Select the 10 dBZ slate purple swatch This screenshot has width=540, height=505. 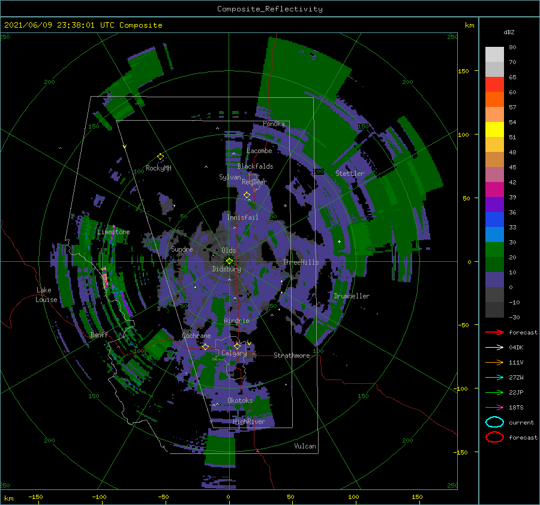[x=494, y=280]
